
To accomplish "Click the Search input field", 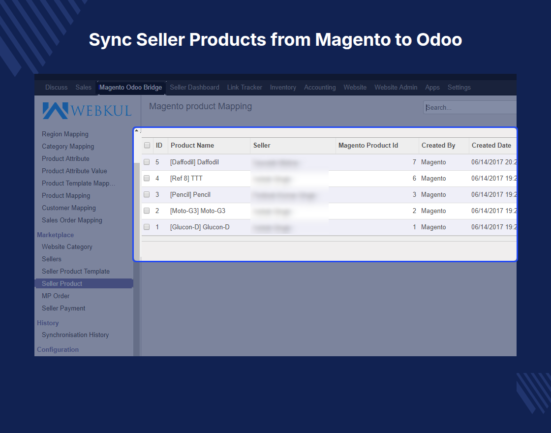I will [470, 107].
